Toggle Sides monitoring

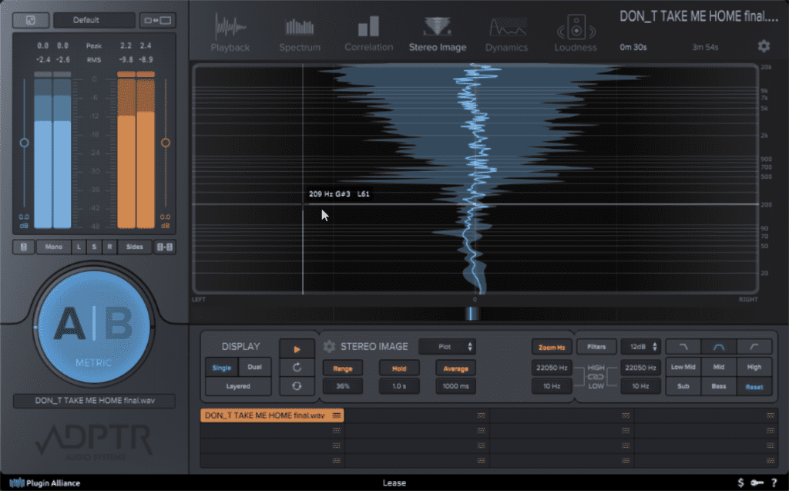(134, 247)
